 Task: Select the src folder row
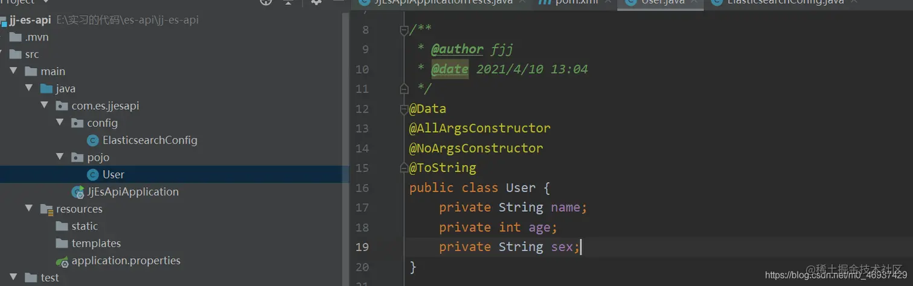click(x=175, y=54)
